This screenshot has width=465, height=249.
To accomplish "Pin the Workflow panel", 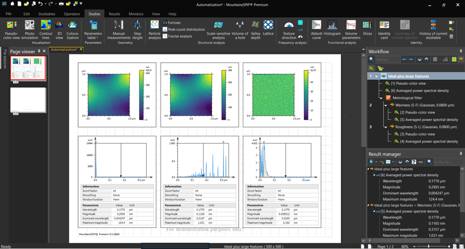I will pyautogui.click(x=460, y=51).
